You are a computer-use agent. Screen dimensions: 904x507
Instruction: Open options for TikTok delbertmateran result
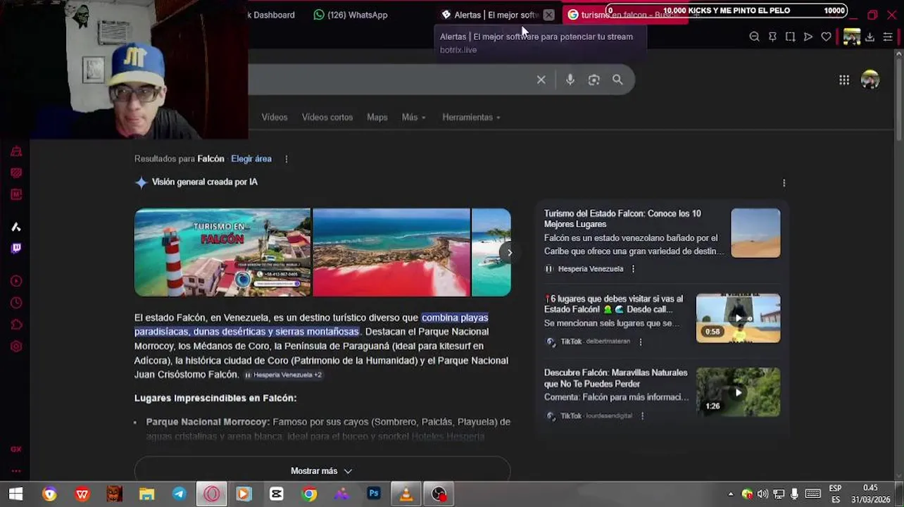pyautogui.click(x=640, y=342)
